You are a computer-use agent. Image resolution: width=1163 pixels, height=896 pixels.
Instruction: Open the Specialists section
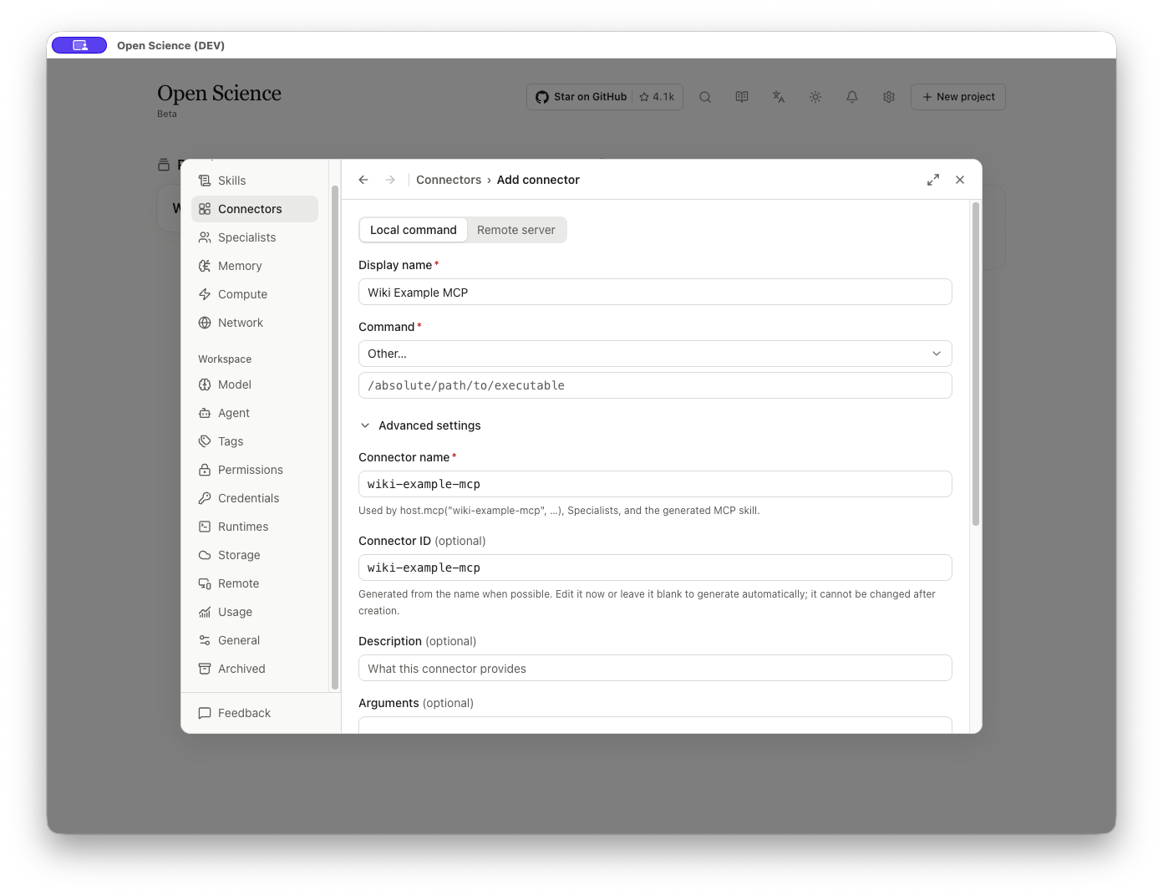254,237
